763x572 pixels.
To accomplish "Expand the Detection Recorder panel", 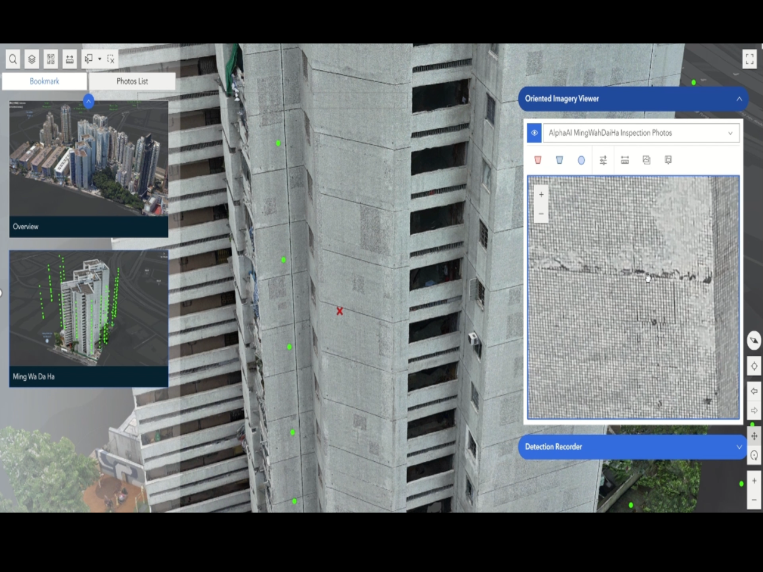I will (x=739, y=447).
